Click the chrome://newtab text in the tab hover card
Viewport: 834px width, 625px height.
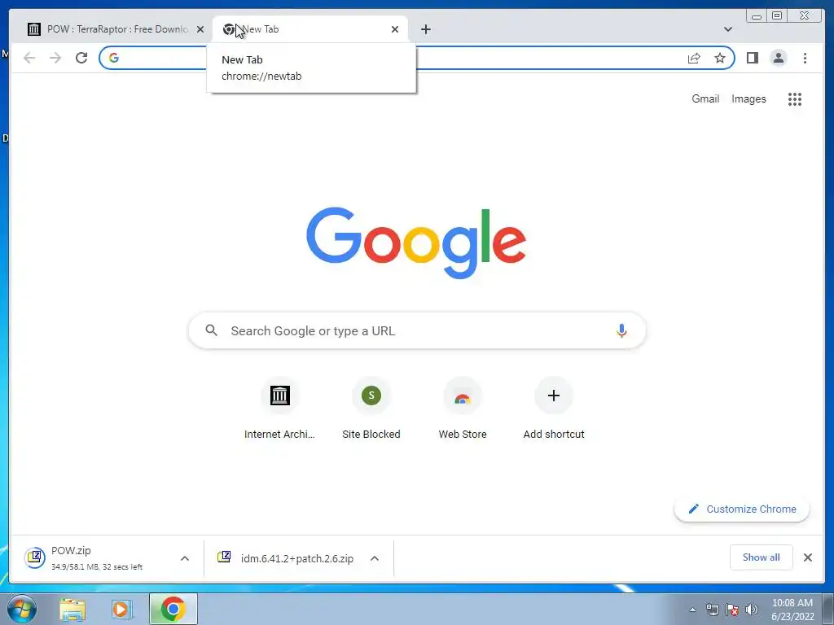(261, 76)
